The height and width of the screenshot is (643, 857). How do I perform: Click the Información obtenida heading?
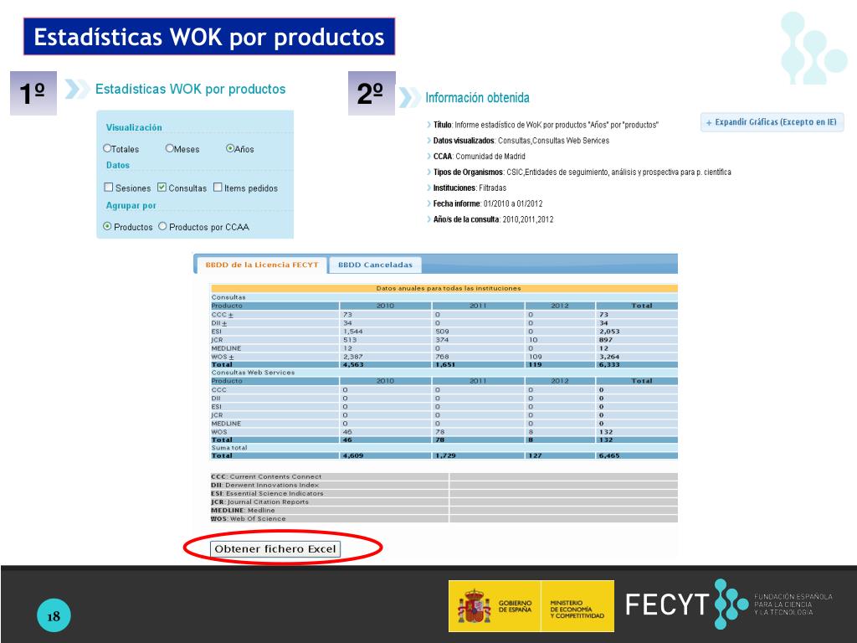[477, 98]
